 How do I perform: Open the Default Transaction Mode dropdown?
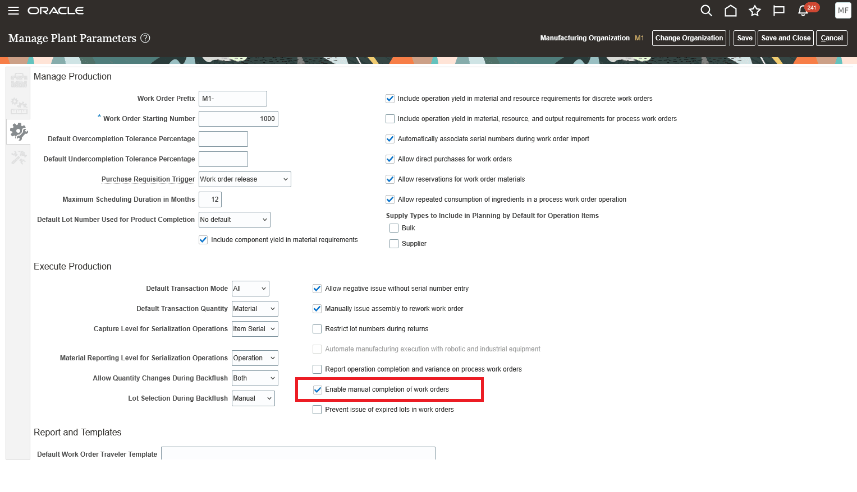(x=250, y=288)
